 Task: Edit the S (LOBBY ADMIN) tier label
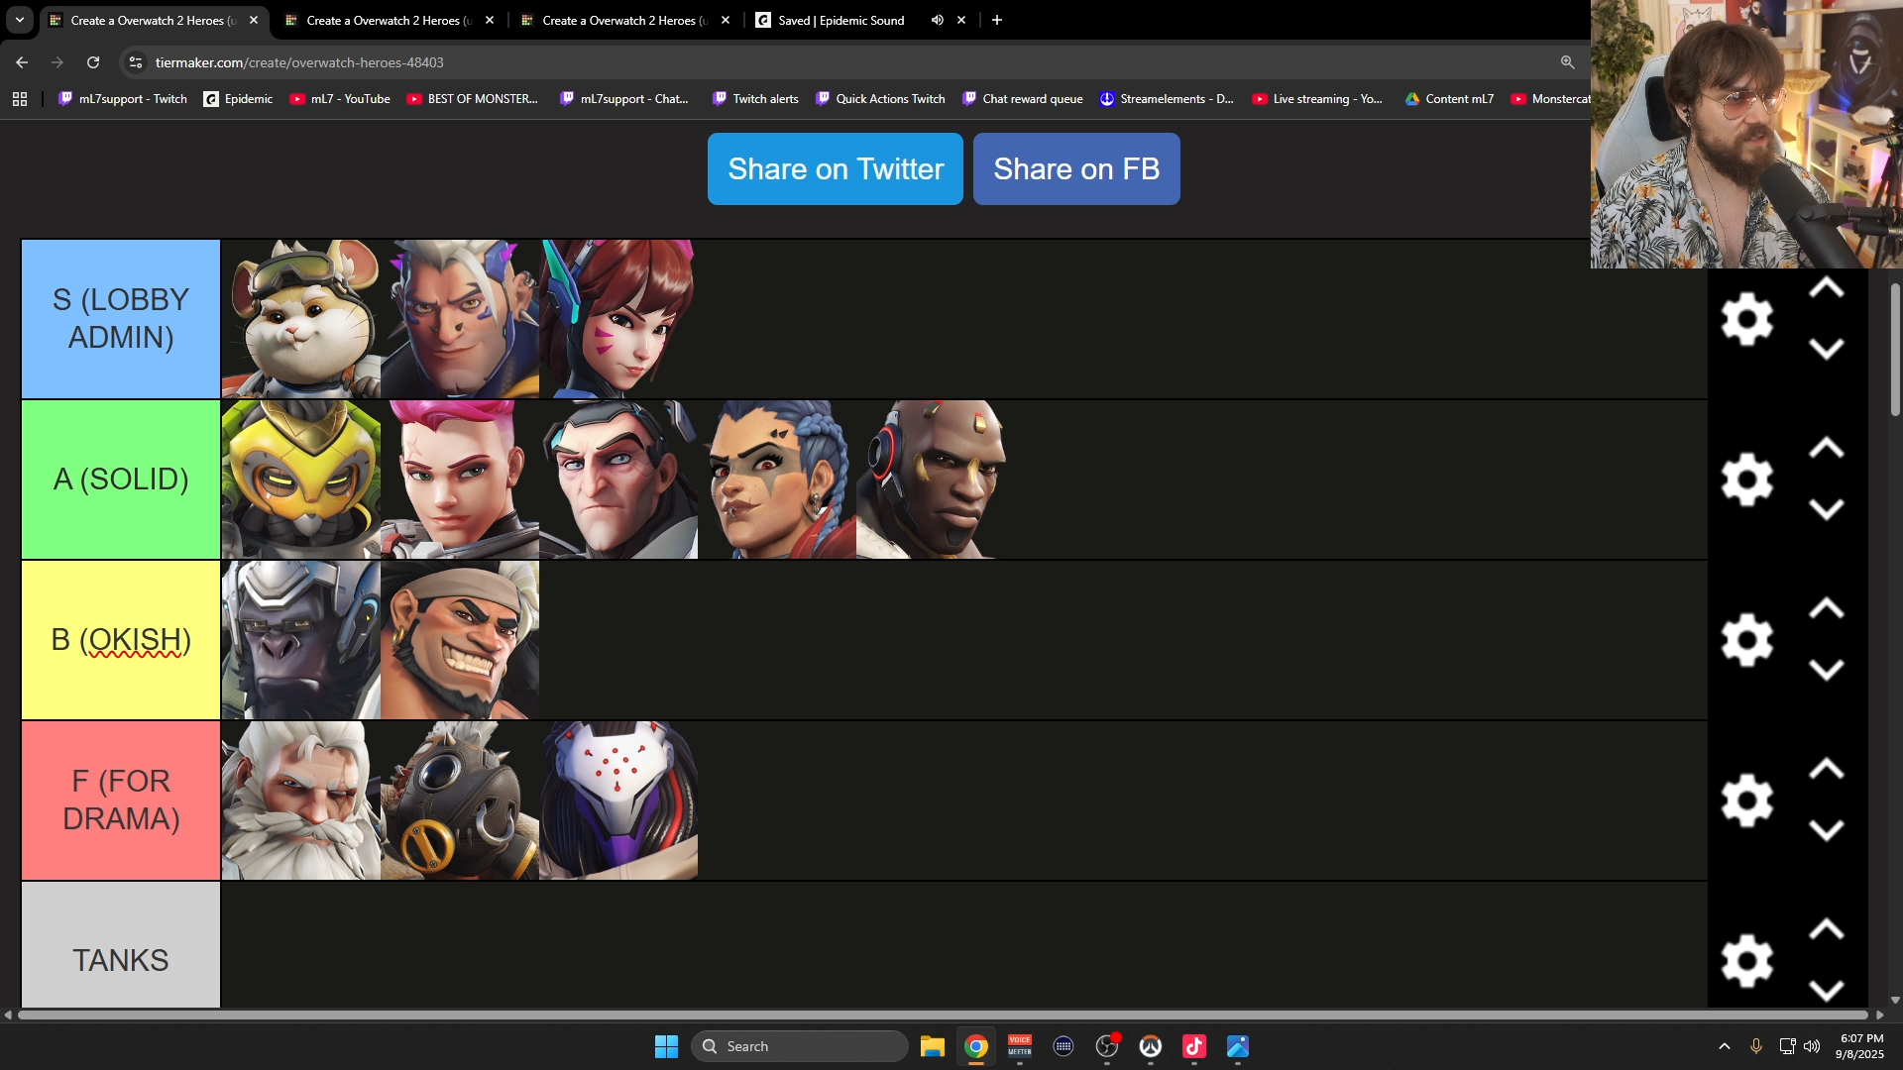(x=121, y=319)
